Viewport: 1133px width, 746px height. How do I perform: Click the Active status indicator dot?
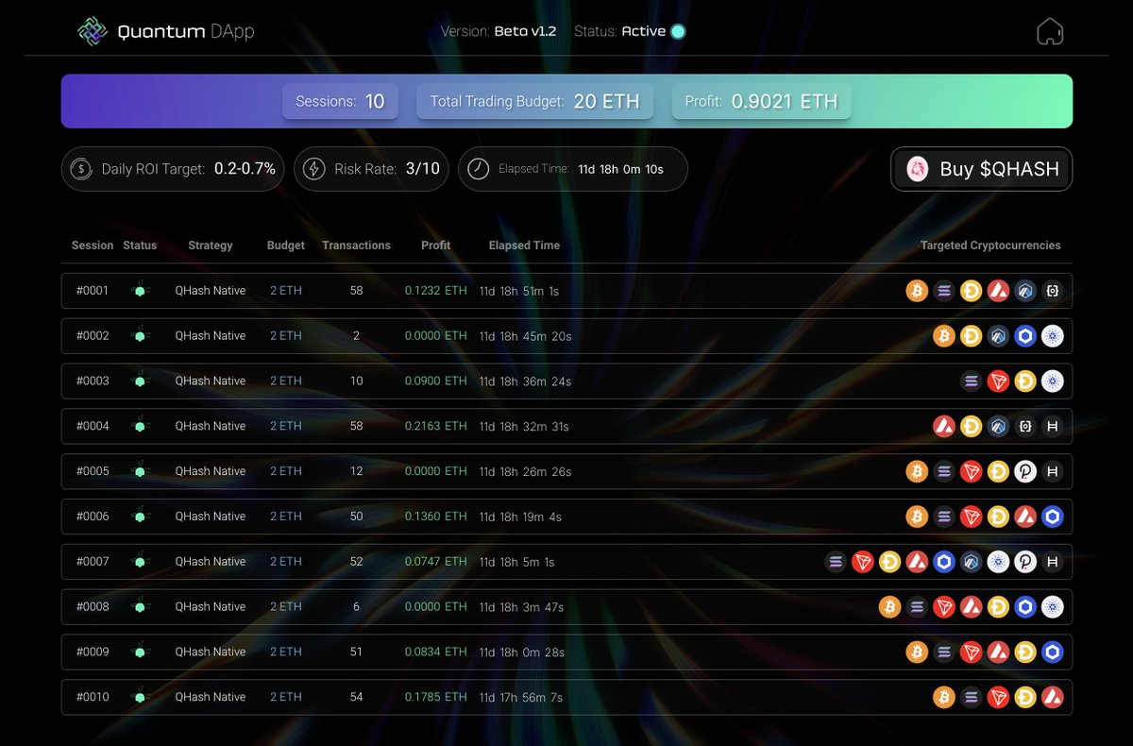(x=678, y=31)
